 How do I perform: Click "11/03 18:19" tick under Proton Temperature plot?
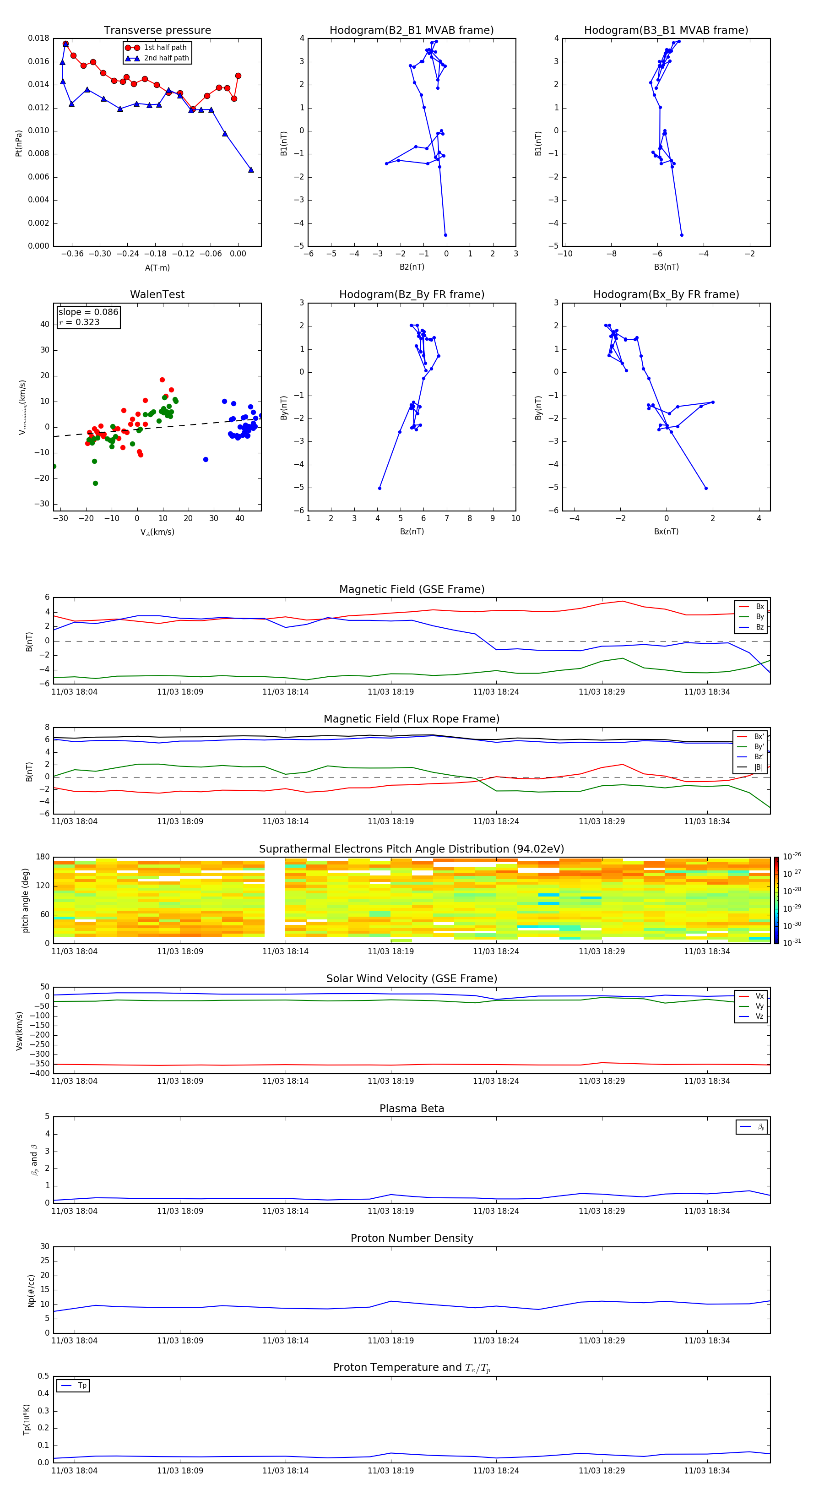[x=390, y=1471]
